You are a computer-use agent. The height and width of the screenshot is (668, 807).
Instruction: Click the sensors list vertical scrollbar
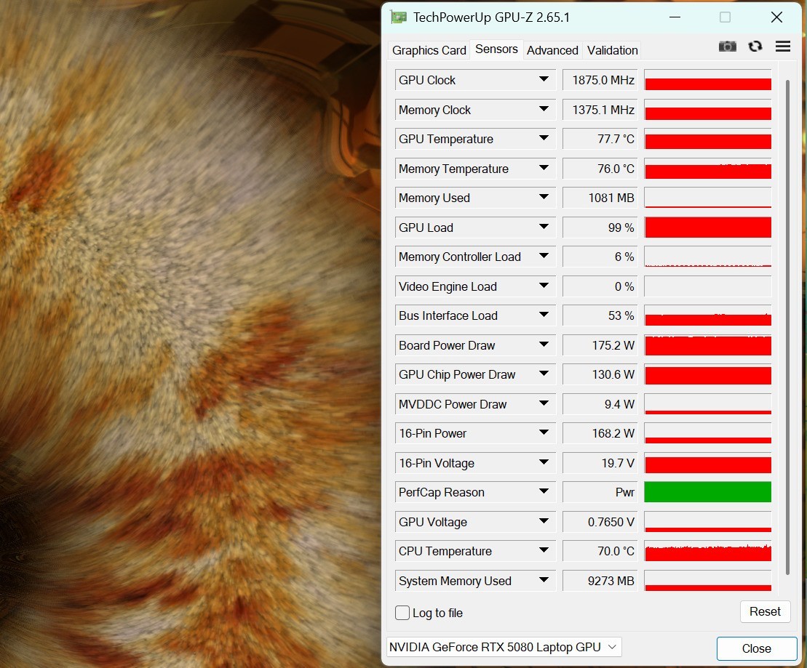[787, 327]
